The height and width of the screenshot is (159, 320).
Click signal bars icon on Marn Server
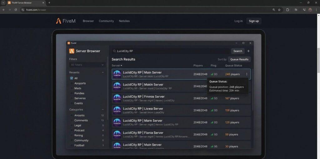tap(212, 122)
